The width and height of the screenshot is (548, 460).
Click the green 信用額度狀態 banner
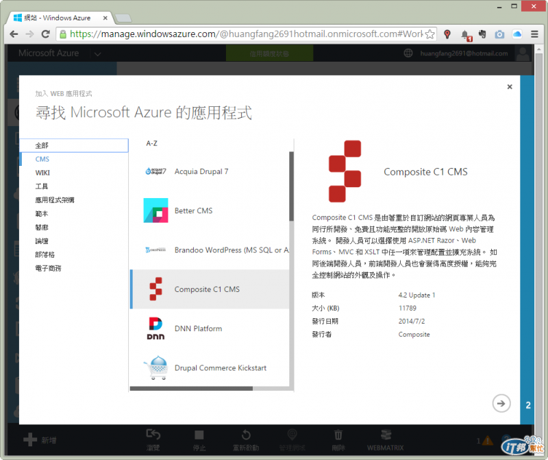[x=269, y=53]
